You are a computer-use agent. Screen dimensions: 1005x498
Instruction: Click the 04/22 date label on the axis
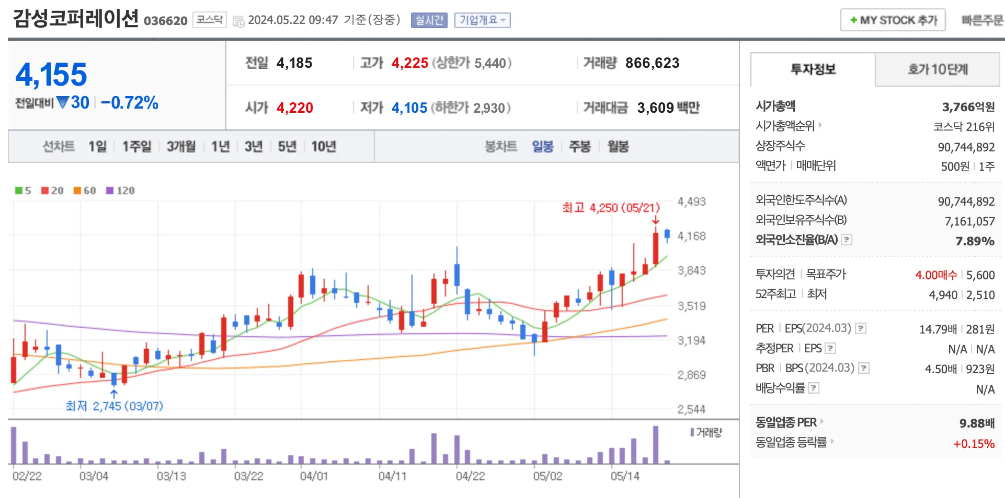click(470, 476)
